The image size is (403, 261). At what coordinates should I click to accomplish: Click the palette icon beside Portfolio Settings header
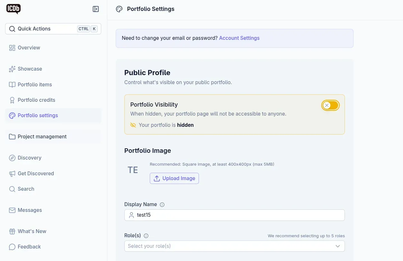[119, 9]
